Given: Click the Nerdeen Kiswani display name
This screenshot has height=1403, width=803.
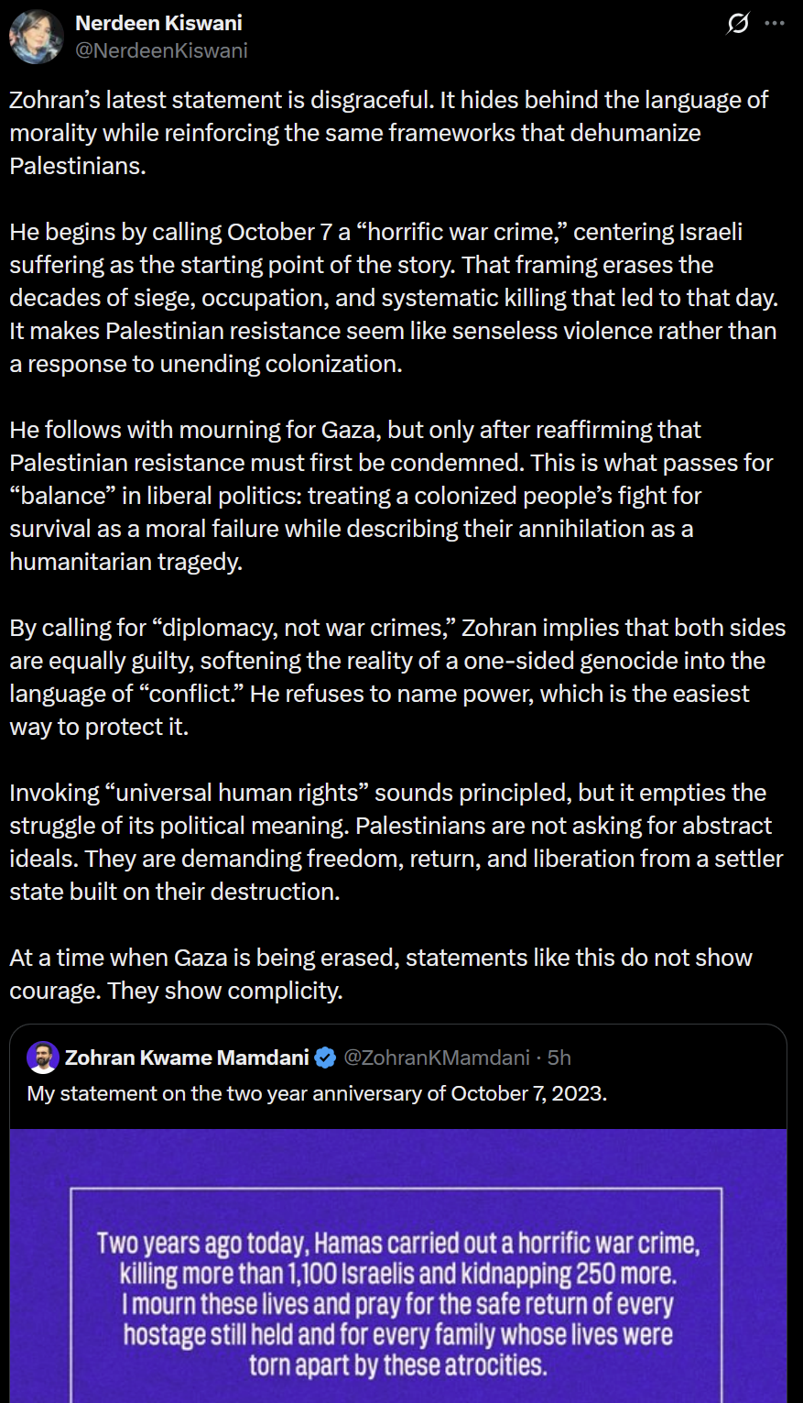Looking at the screenshot, I should coord(158,23).
